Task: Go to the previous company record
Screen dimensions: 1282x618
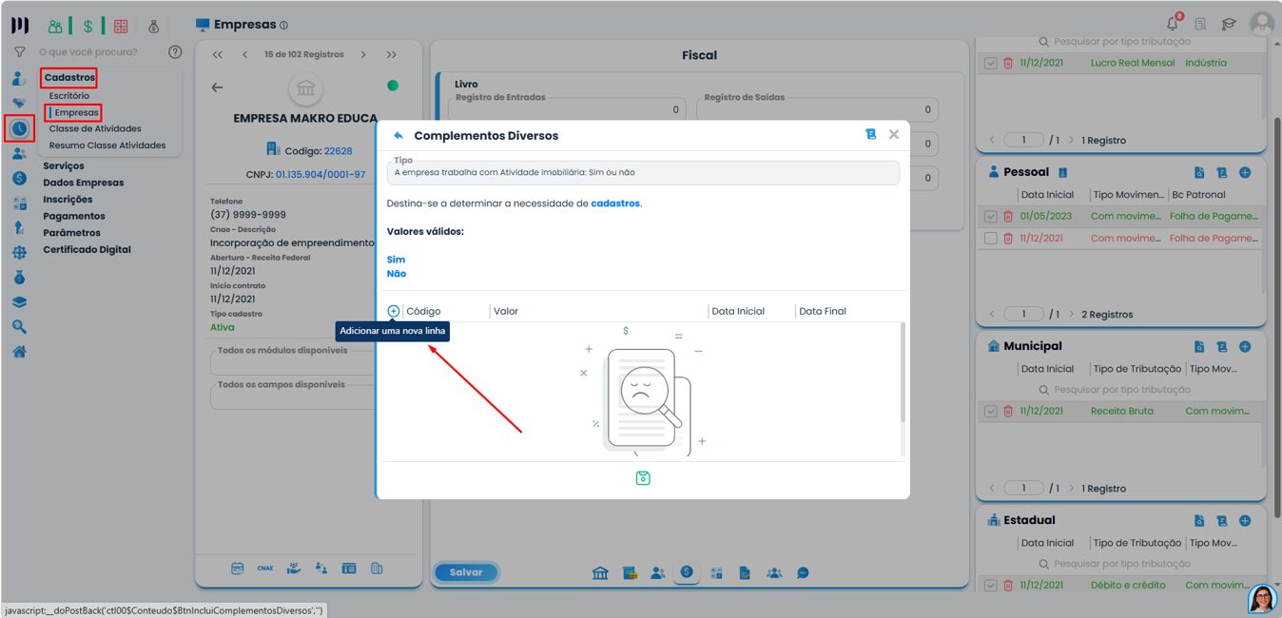Action: [244, 54]
